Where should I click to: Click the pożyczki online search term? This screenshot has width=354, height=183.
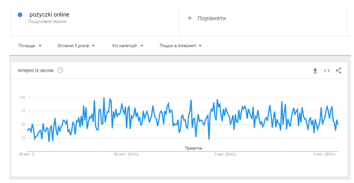49,15
